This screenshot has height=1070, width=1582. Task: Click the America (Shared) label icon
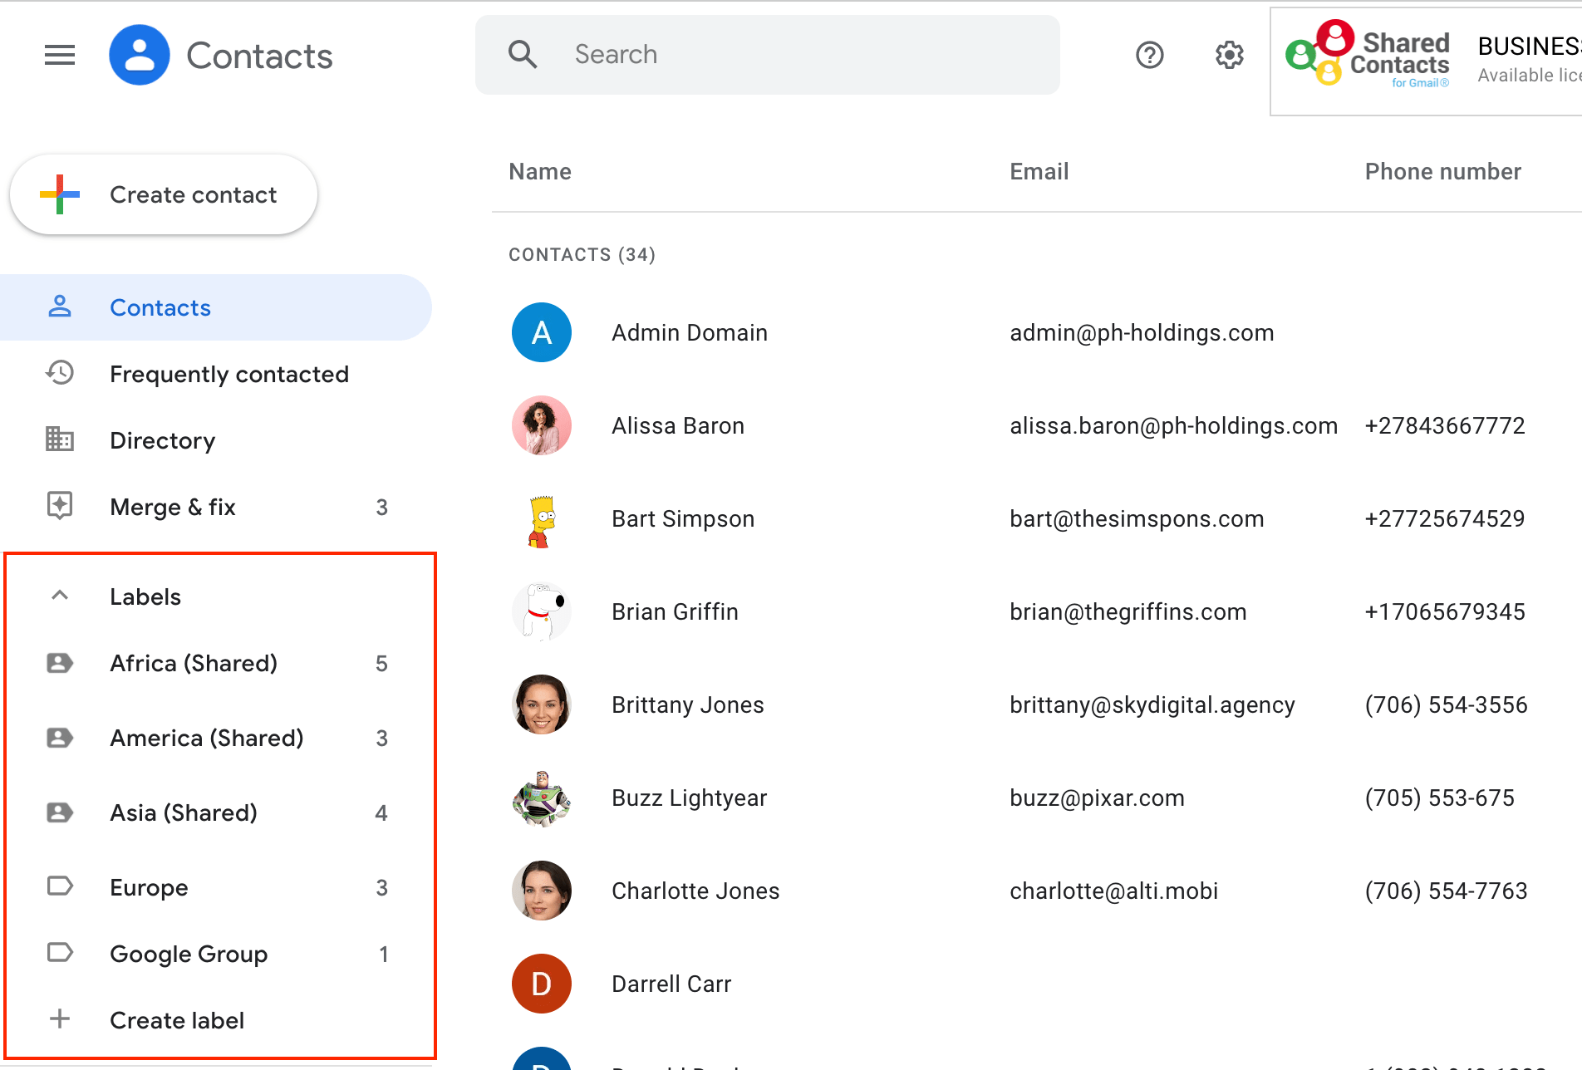[60, 738]
